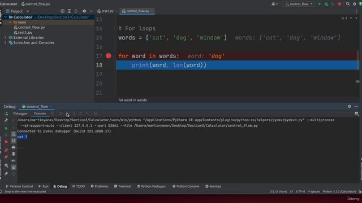Click Mute Breakpoints icon
The height and width of the screenshot is (203, 362).
[x=6, y=157]
